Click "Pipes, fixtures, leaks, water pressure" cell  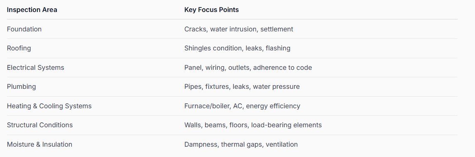[x=242, y=87]
